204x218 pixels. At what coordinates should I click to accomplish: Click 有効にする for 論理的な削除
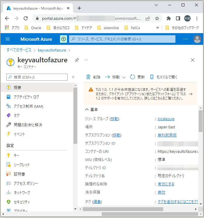pos(166,184)
